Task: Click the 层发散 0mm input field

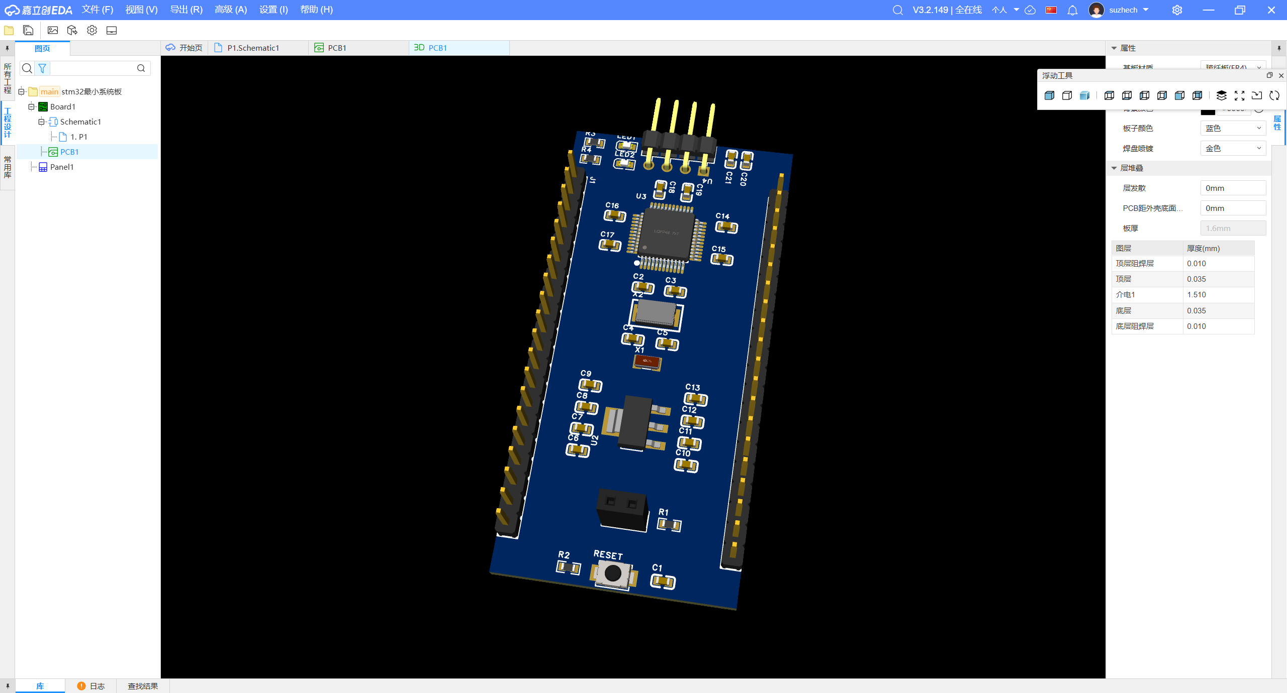Action: pyautogui.click(x=1233, y=188)
